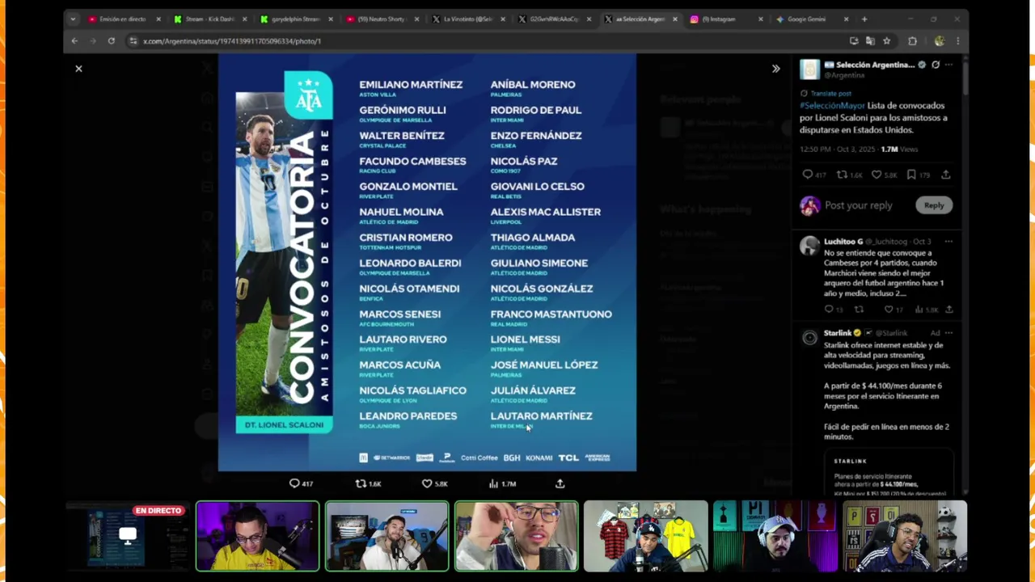
Task: Switch to the Emisión en directo tab
Action: pos(123,19)
